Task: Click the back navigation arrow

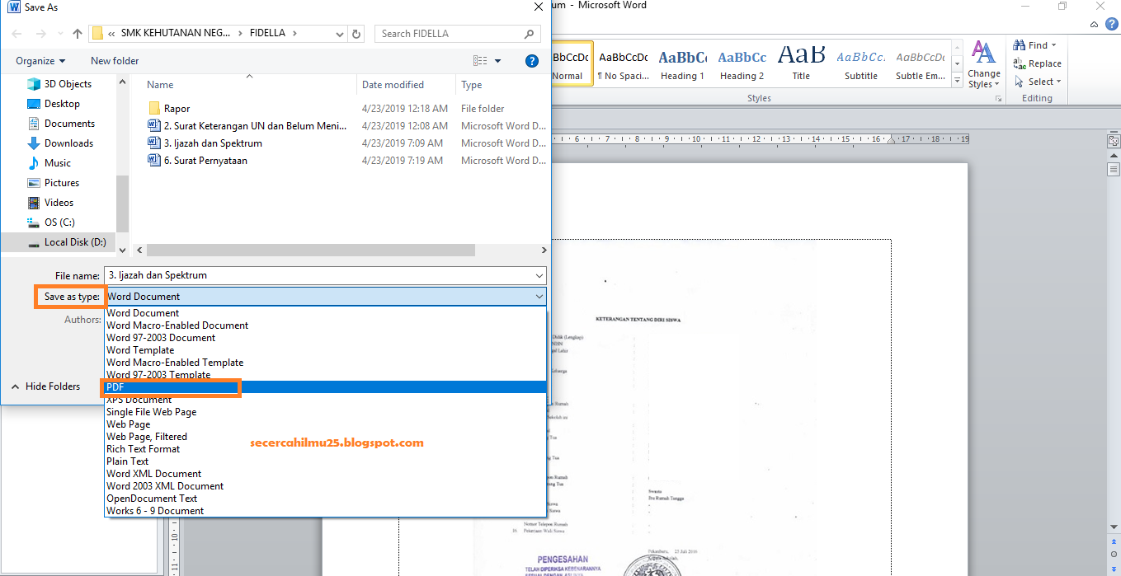Action: [16, 35]
